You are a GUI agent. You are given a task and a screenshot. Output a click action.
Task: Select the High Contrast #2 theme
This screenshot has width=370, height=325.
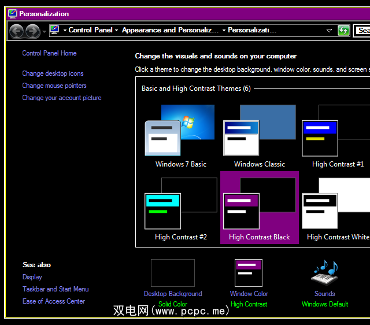[181, 208]
